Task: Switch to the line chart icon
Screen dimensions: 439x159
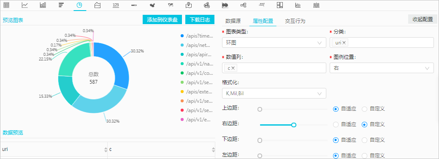Action: tap(24, 5)
